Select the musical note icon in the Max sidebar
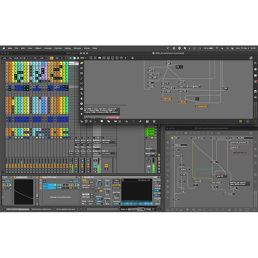This screenshot has width=258, height=258. [x=81, y=78]
